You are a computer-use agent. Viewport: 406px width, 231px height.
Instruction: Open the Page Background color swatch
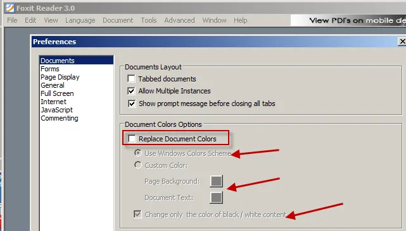(x=216, y=181)
